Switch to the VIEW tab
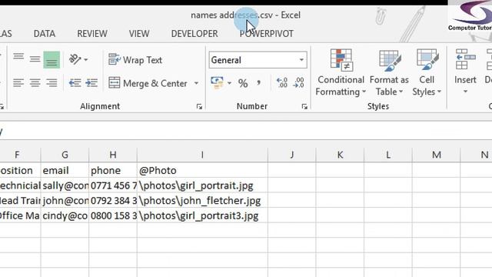The width and height of the screenshot is (492, 277). (x=139, y=34)
